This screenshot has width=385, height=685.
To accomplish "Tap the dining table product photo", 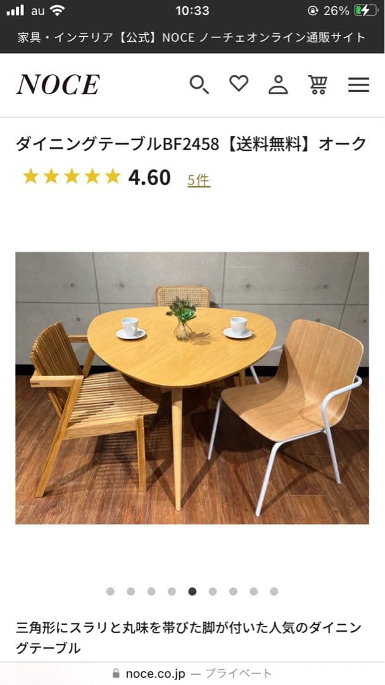I will [192, 388].
